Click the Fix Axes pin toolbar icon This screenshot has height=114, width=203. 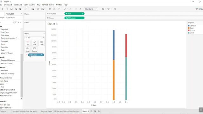point(80,9)
